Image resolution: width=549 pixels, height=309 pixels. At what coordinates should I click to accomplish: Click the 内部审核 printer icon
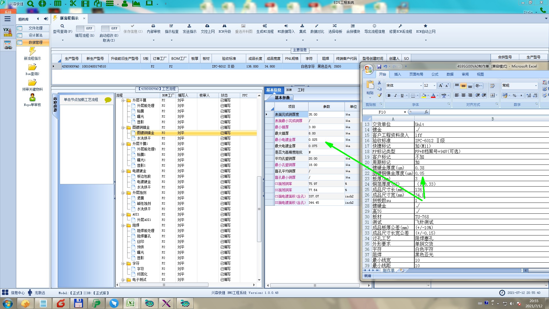pos(153,26)
